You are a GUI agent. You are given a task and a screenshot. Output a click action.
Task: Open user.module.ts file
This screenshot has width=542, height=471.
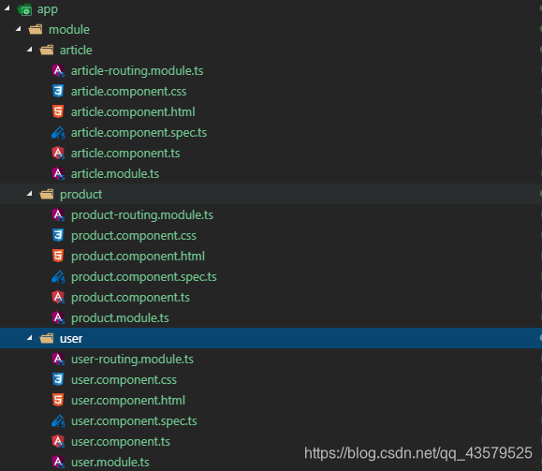tap(110, 463)
